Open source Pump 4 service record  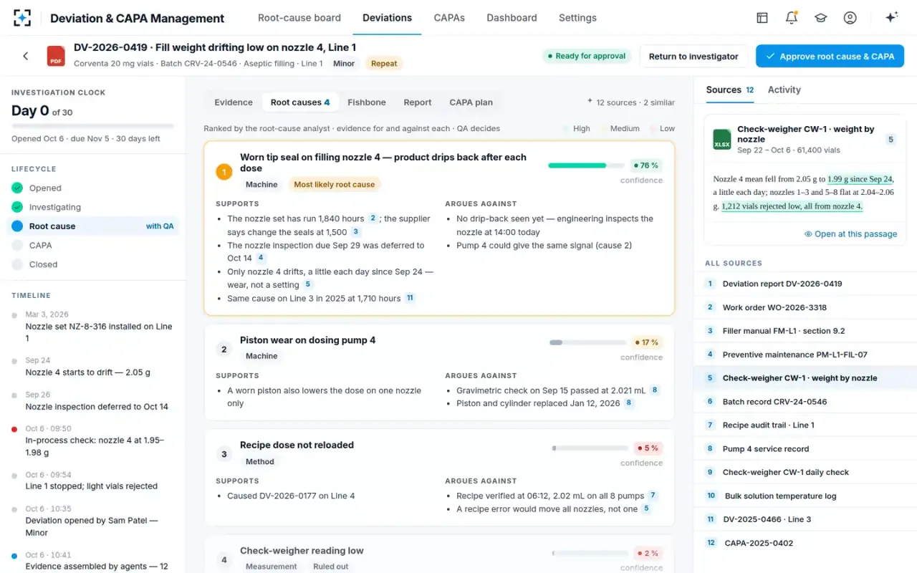805,449
